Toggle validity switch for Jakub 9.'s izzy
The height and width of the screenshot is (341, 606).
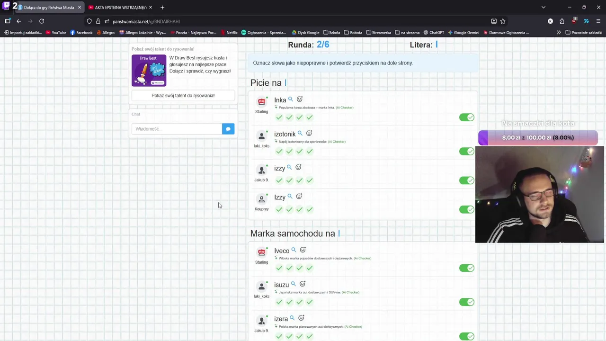[467, 180]
